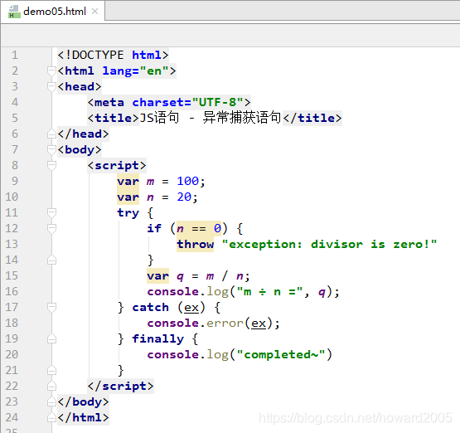Click the closing html tag
The image size is (460, 433).
tap(84, 417)
